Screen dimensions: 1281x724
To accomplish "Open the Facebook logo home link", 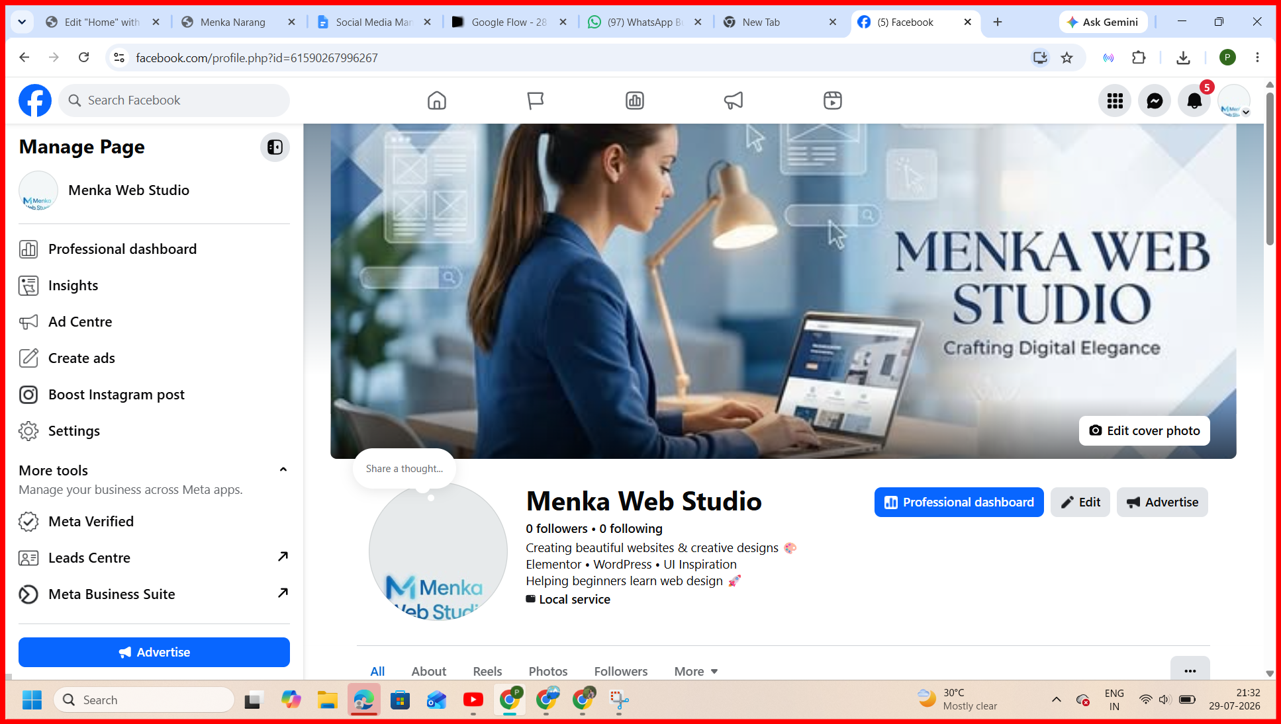I will pos(35,101).
